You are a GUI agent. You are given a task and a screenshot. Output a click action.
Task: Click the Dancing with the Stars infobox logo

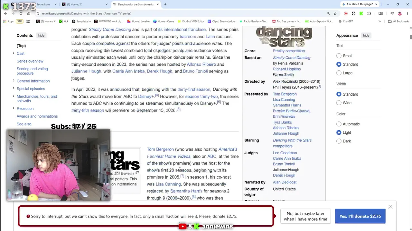[x=284, y=36]
